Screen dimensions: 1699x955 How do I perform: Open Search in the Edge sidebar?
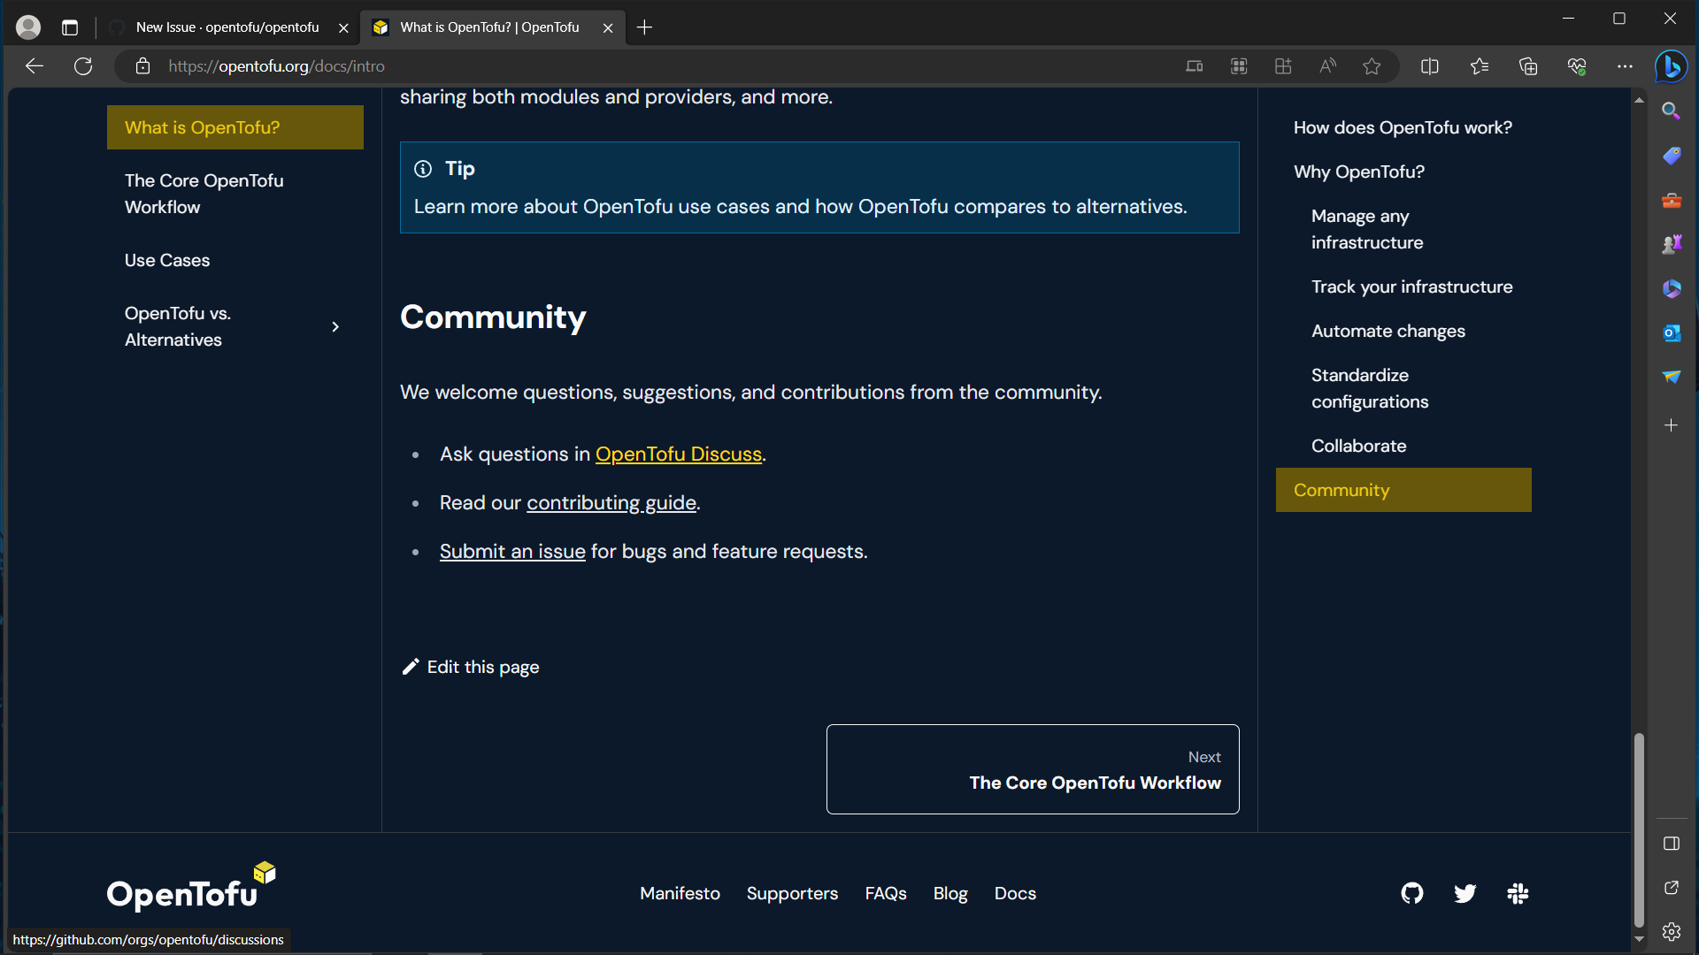click(x=1672, y=111)
